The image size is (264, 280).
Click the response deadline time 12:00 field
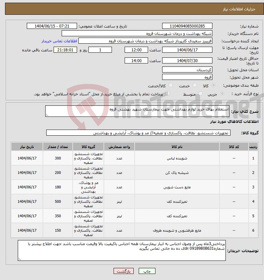pyautogui.click(x=136, y=50)
